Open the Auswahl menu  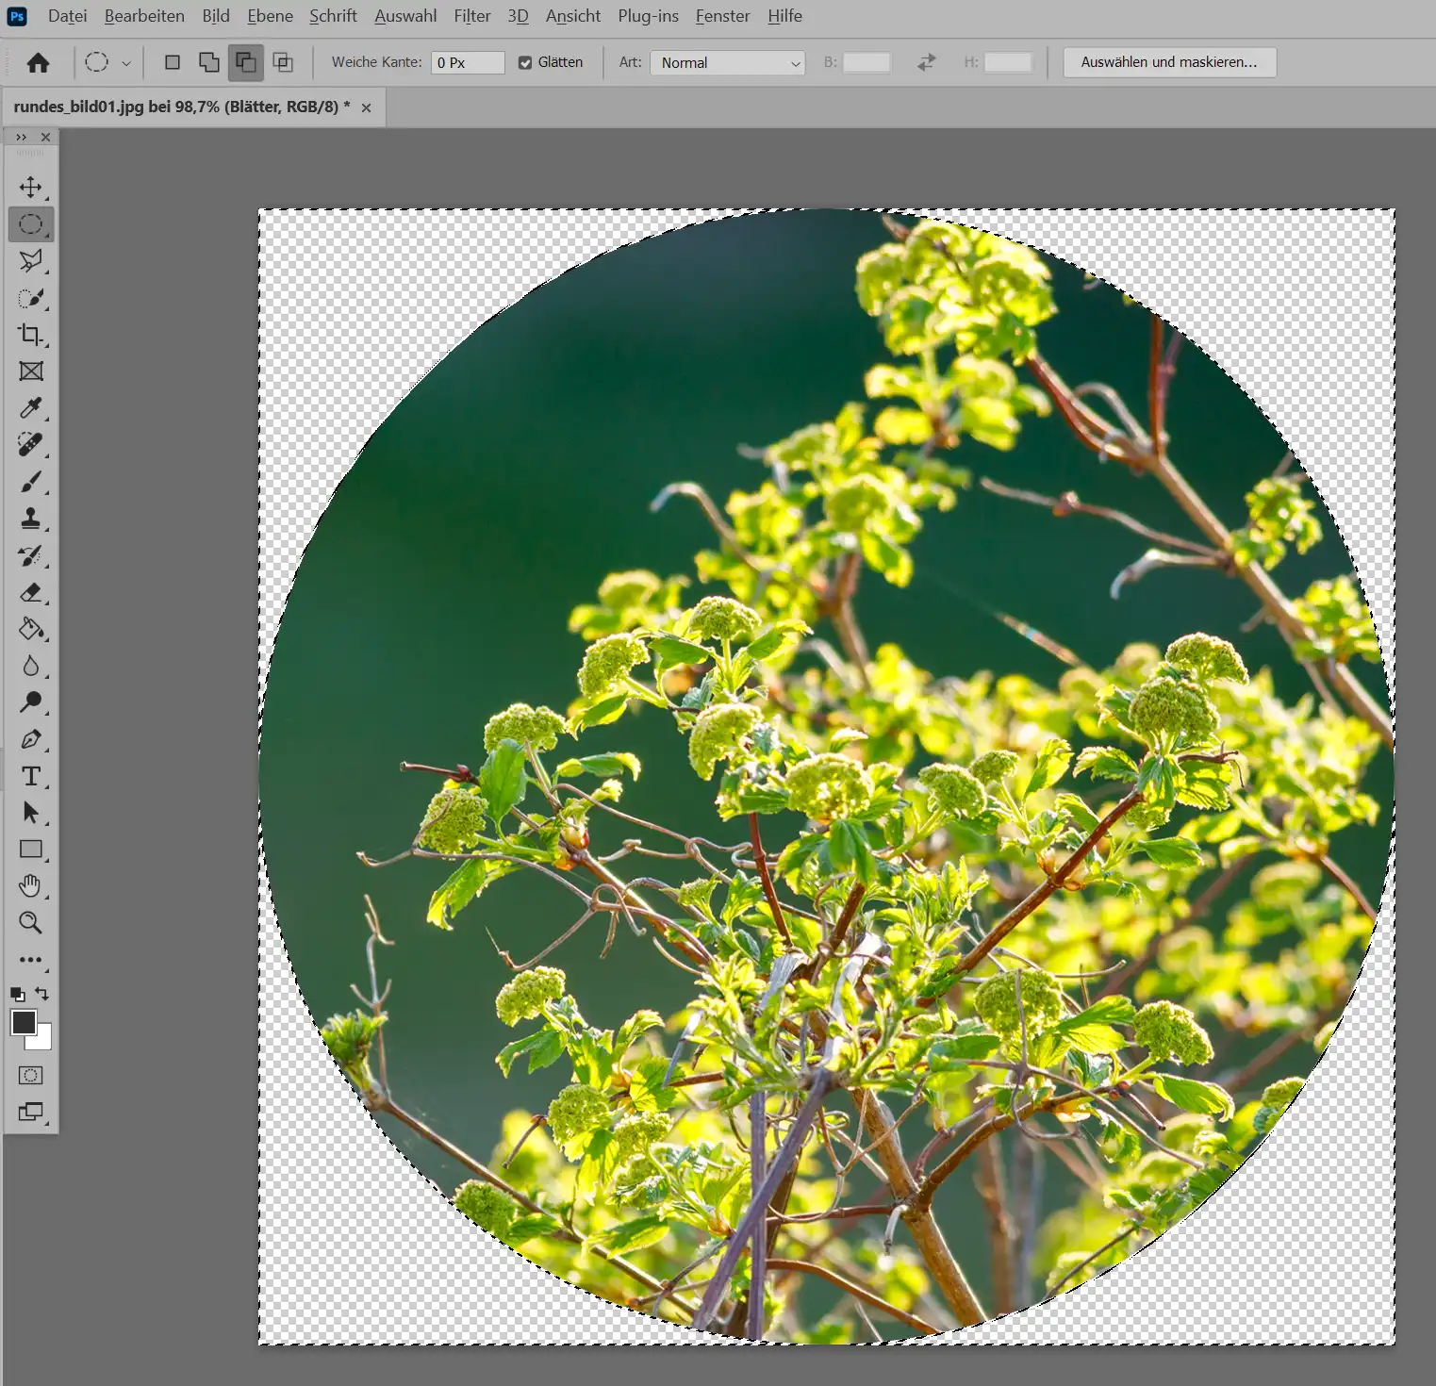(405, 16)
